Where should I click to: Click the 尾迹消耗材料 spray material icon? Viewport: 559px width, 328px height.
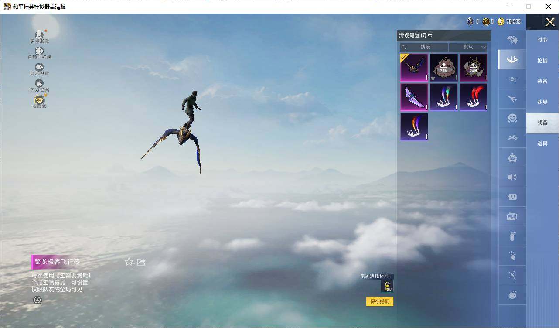click(x=387, y=286)
